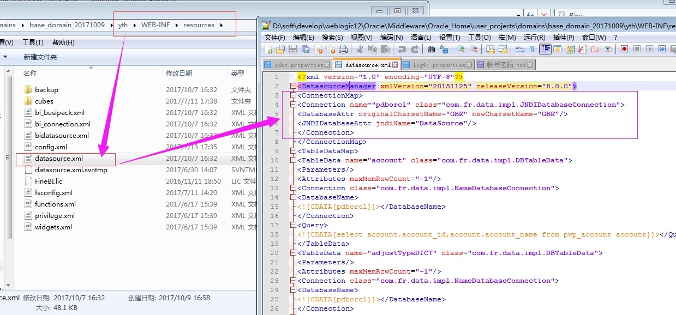Toggle the indent guide toolbar button

545,49
